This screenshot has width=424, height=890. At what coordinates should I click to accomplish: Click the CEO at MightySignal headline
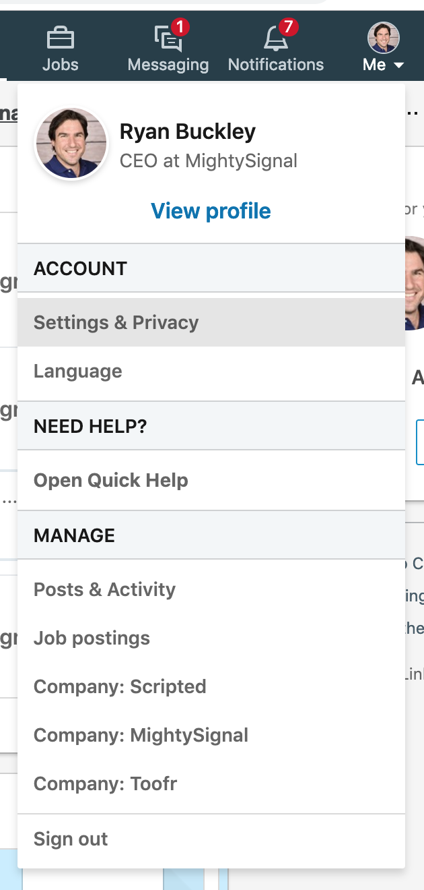[208, 161]
